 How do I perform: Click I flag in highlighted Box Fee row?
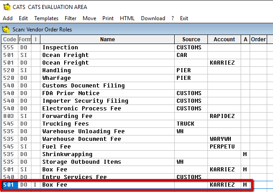(35, 185)
